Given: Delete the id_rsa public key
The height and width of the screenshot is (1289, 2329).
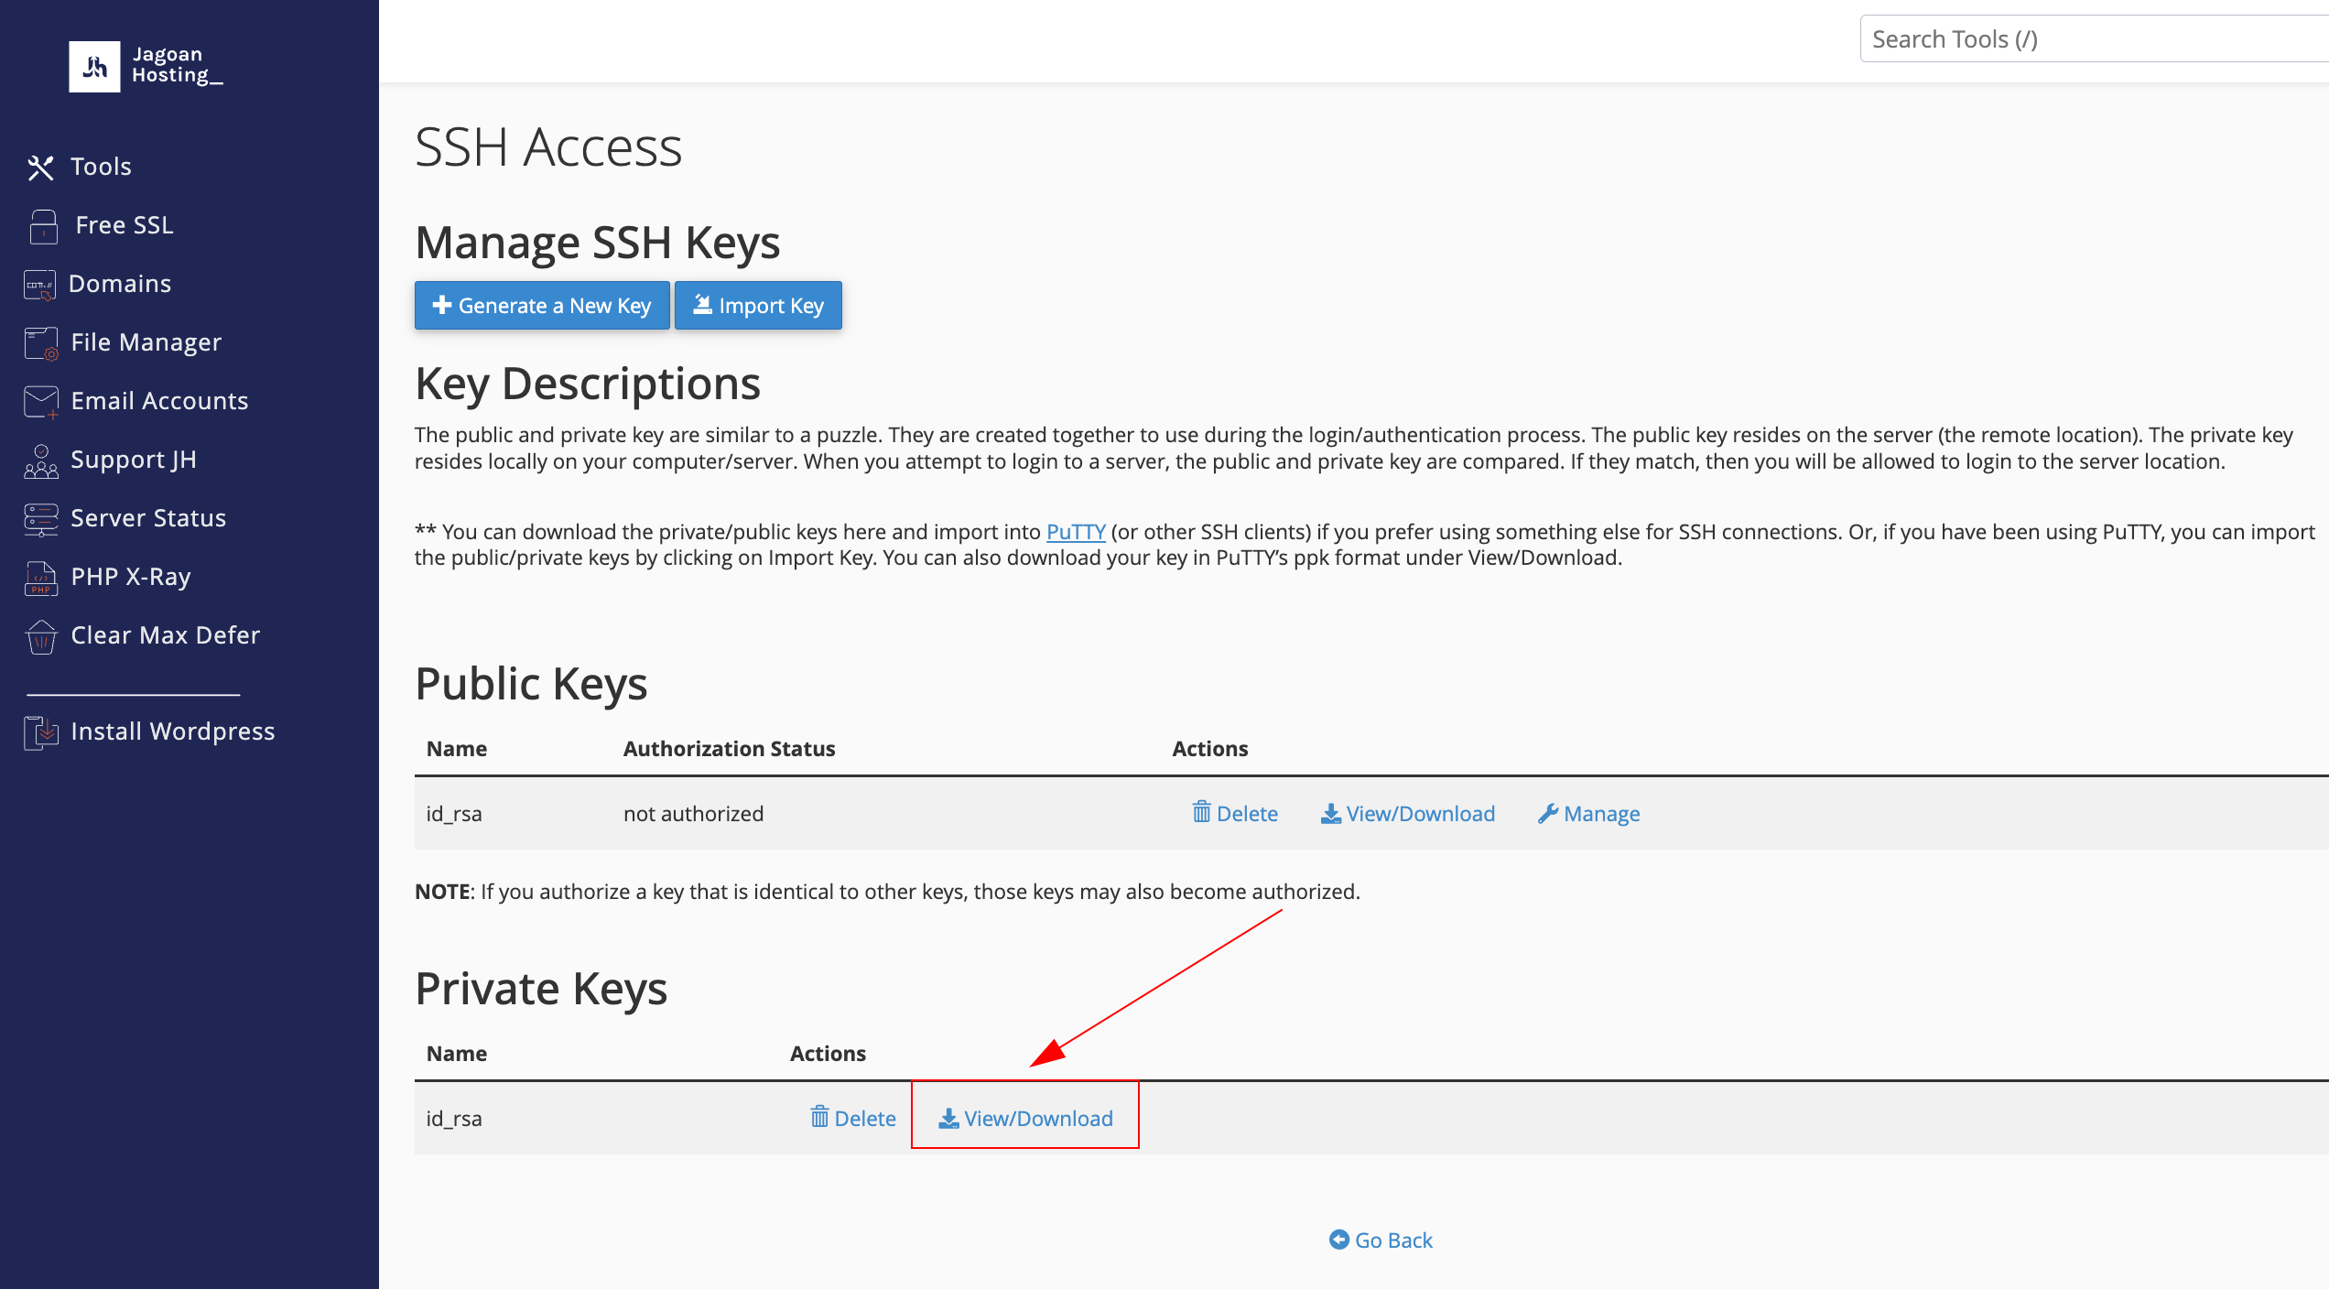Looking at the screenshot, I should [1235, 814].
